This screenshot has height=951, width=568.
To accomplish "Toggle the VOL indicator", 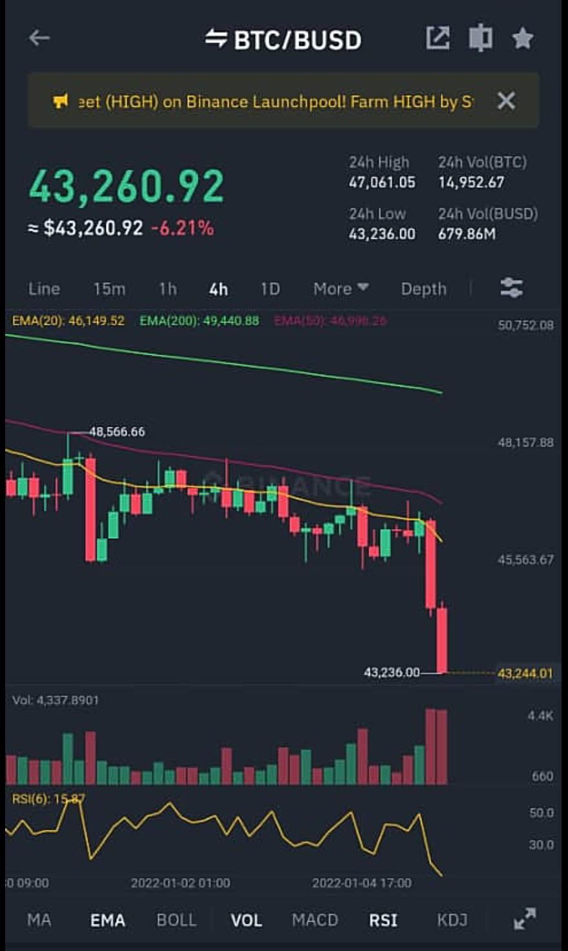I will 246,920.
